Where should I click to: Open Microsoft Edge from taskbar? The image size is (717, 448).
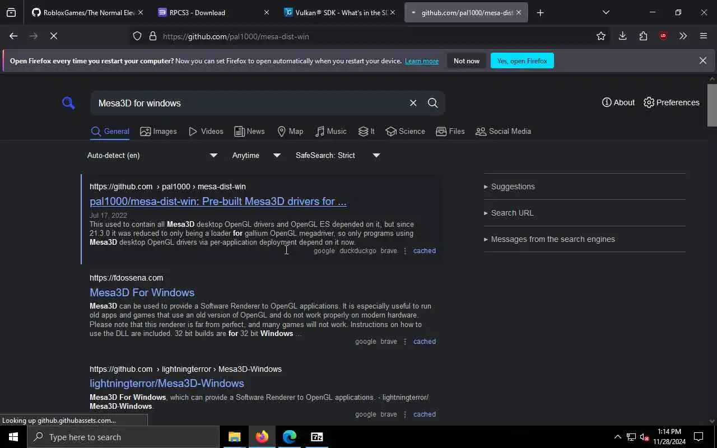(x=290, y=437)
